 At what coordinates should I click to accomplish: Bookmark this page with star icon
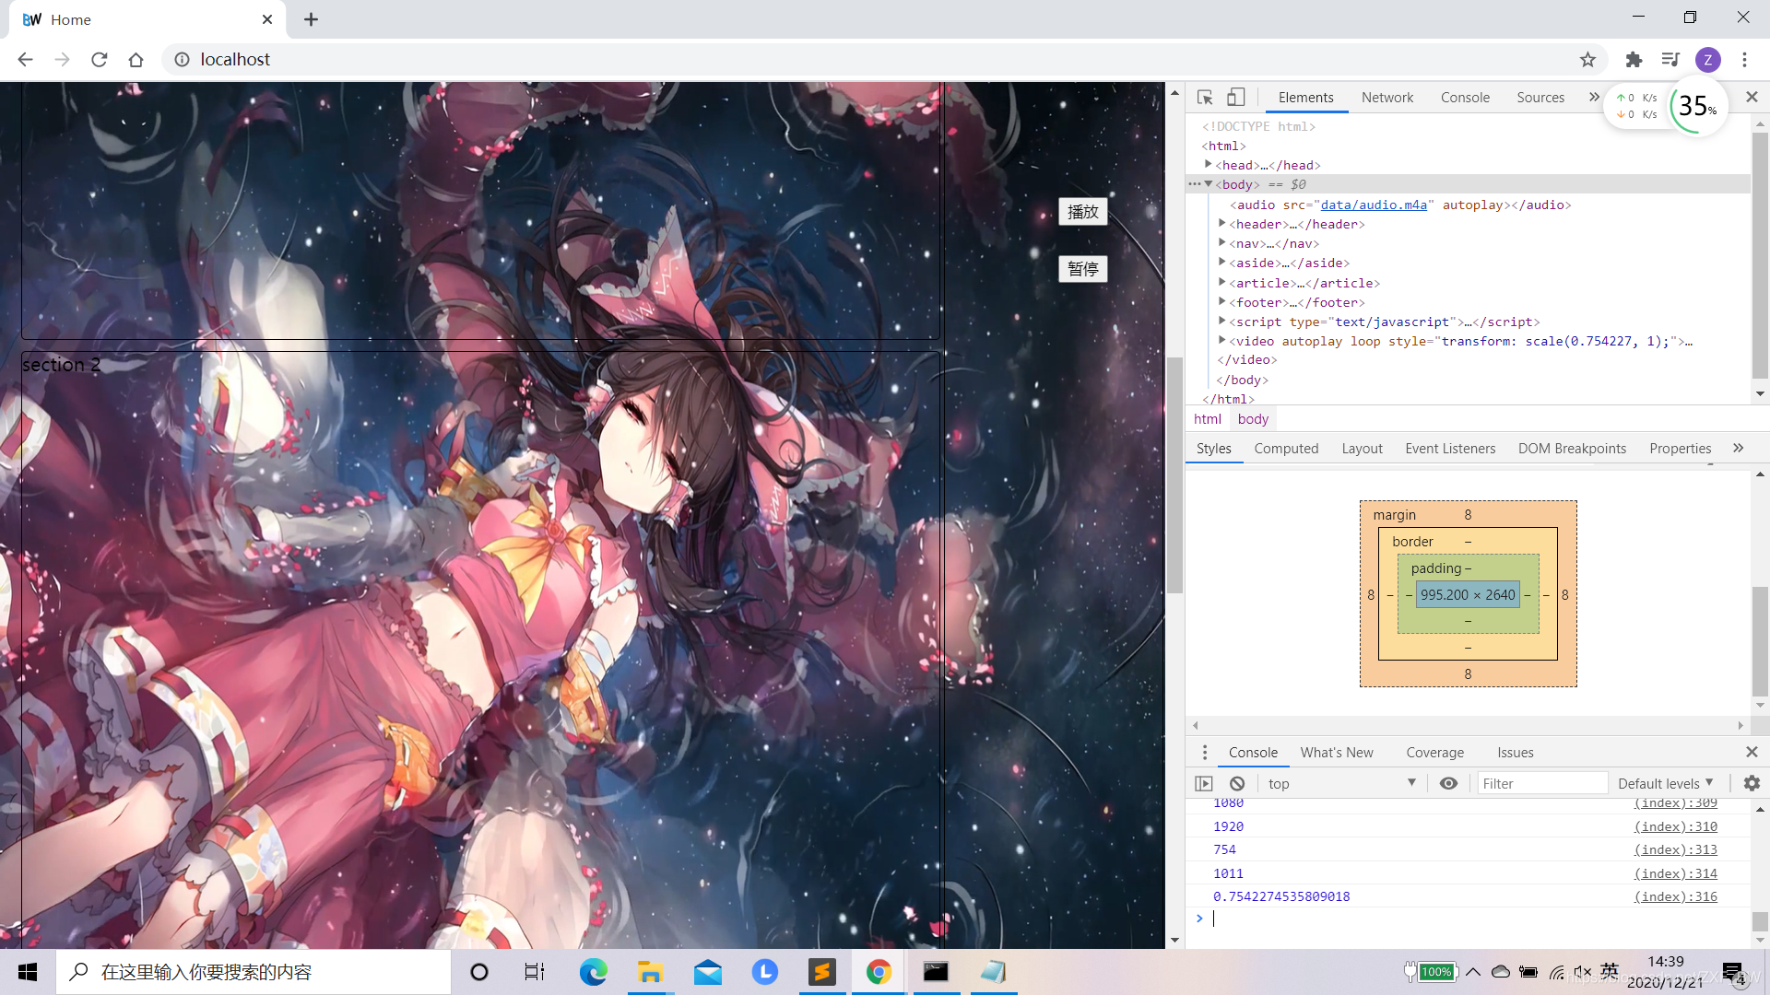(1587, 60)
